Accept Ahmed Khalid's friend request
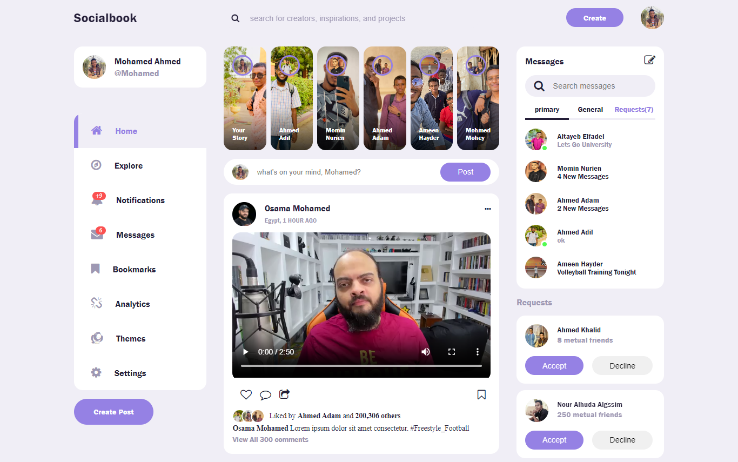Image resolution: width=738 pixels, height=462 pixels. tap(554, 366)
